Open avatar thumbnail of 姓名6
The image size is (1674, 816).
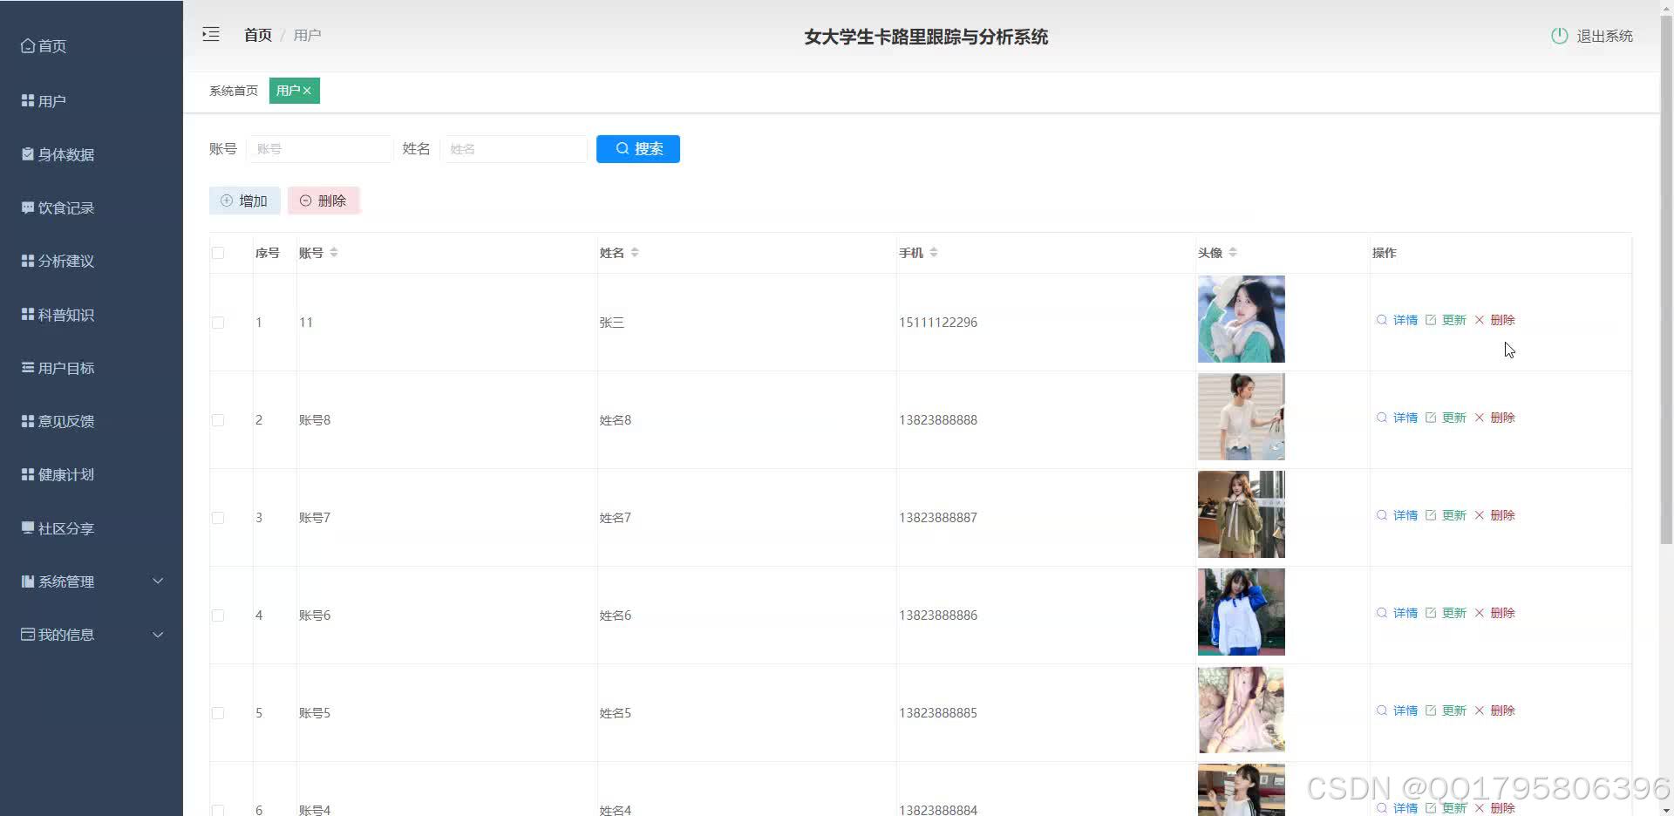(1241, 612)
